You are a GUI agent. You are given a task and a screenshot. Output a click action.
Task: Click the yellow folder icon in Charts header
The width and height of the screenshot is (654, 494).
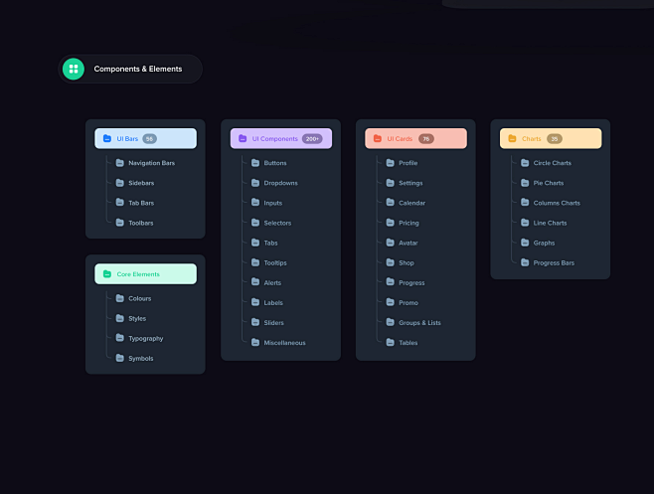(x=513, y=139)
